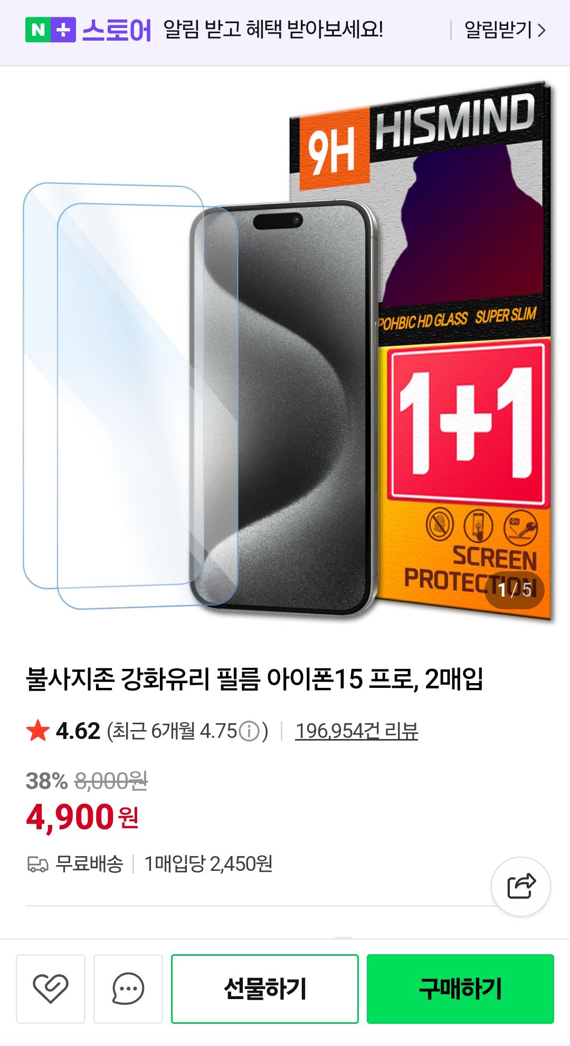Tap the product title 불사지존 강화유리 필름

pos(254,679)
